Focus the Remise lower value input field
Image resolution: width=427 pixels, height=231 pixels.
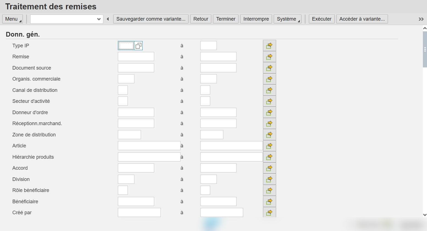point(136,57)
